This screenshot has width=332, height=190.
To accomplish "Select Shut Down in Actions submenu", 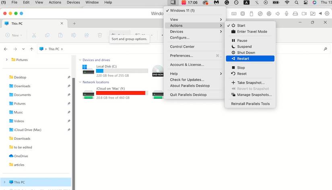I will (250, 53).
